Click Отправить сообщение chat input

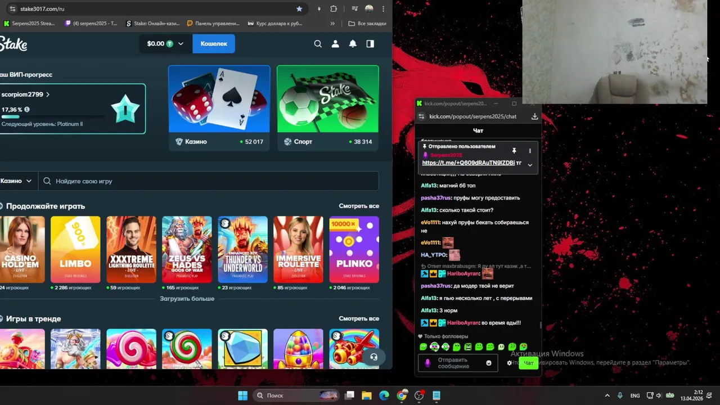click(459, 363)
